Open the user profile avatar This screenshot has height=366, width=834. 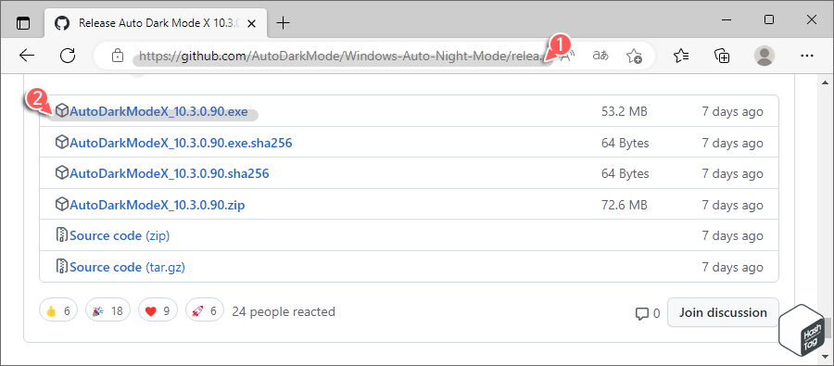coord(764,56)
